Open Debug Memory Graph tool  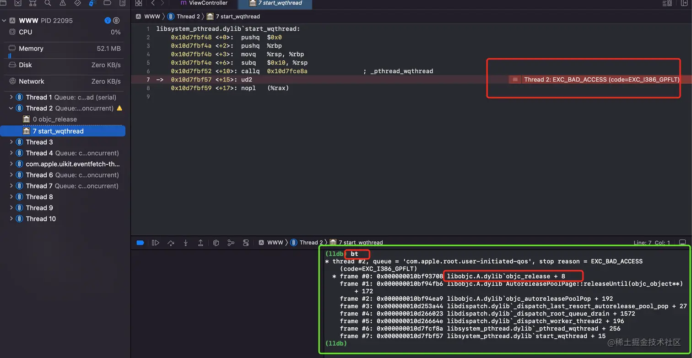coord(231,243)
